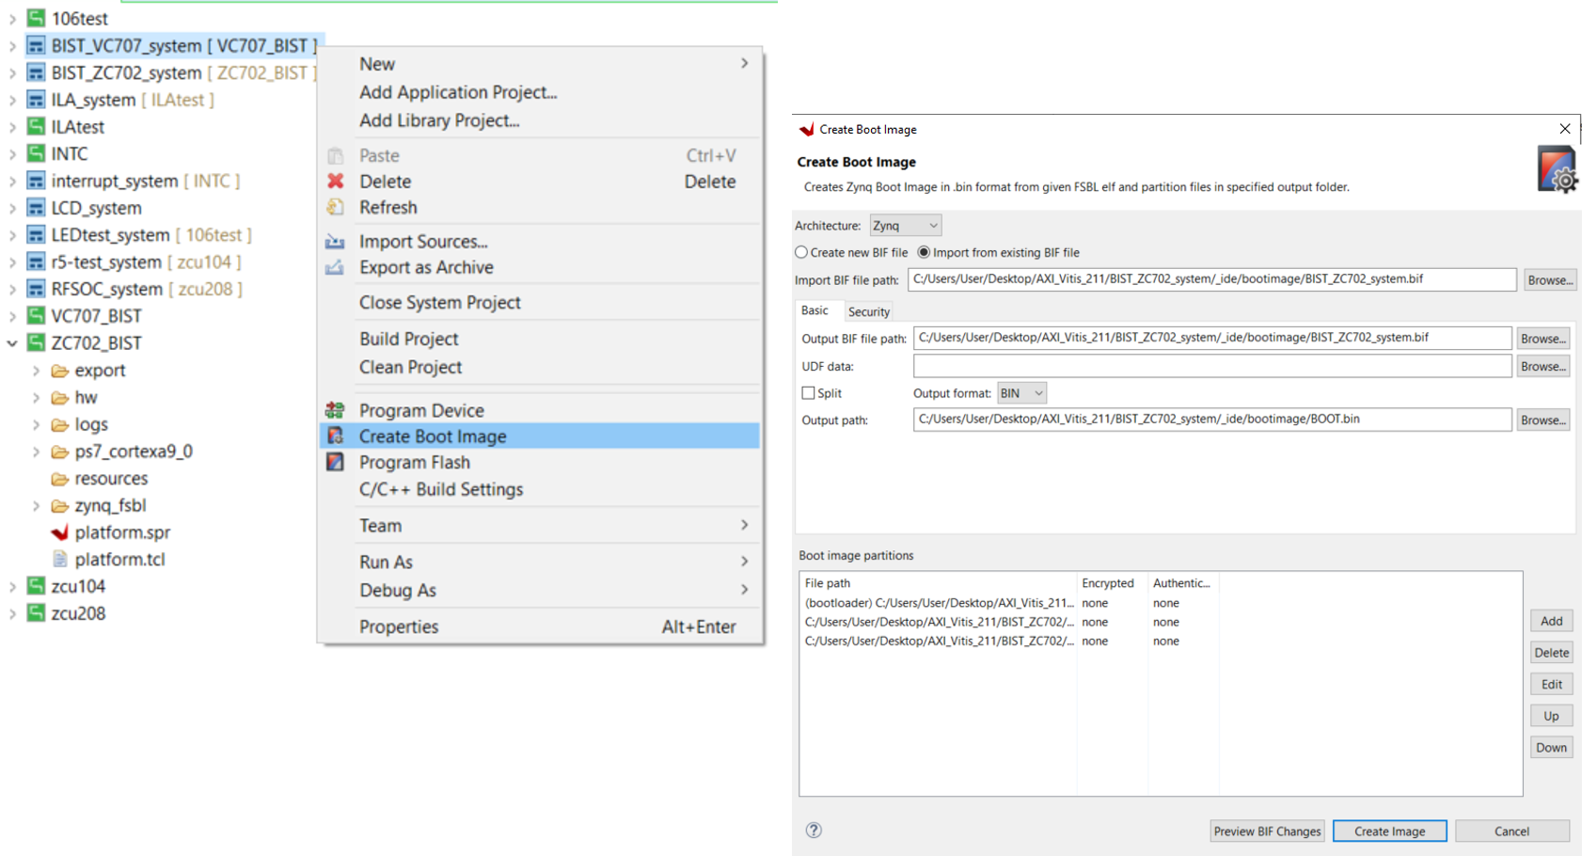Click the platform.spr file icon
Image resolution: width=1582 pixels, height=856 pixels.
pyautogui.click(x=59, y=532)
